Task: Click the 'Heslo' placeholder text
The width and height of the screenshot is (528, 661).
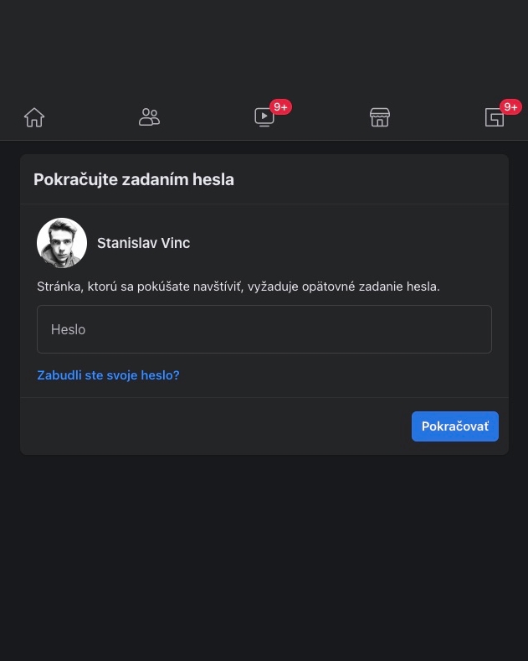Action: click(69, 329)
